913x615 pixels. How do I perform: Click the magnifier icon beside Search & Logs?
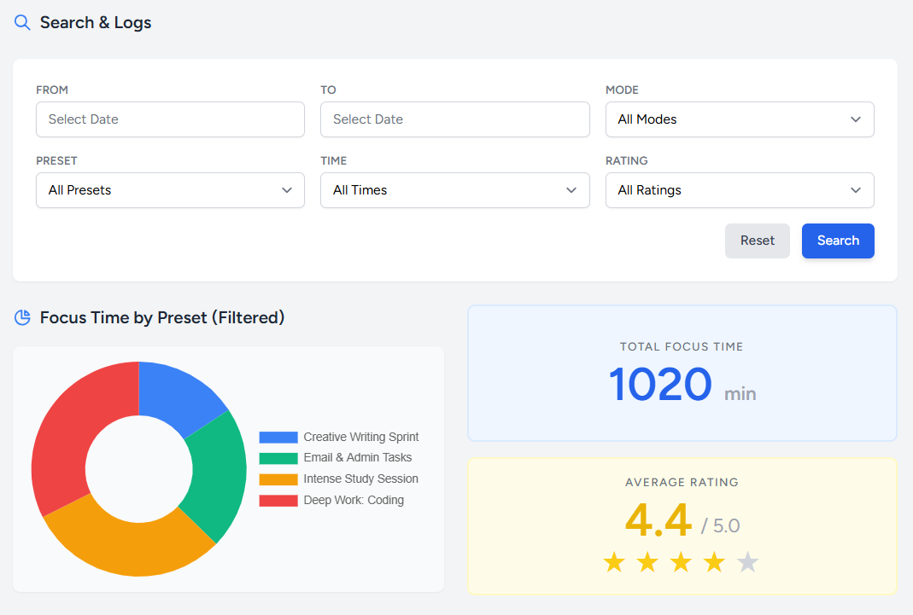23,23
